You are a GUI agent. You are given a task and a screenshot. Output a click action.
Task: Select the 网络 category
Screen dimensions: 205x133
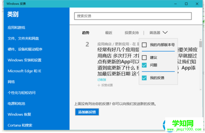[11, 82]
